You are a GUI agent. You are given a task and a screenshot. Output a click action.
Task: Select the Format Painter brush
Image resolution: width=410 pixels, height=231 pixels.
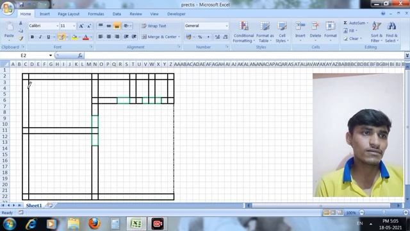tap(20, 38)
